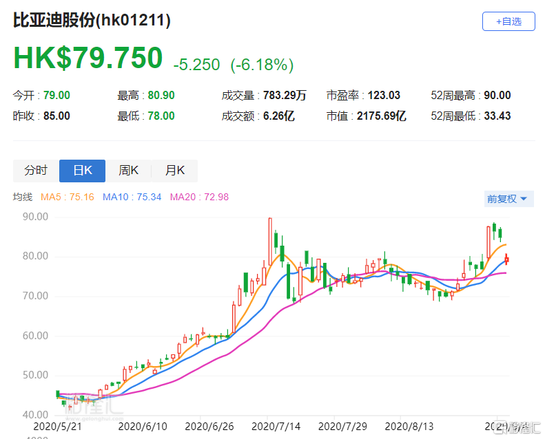545x439 pixels.
Task: Switch to the 分时 intraday tab
Action: point(36,171)
